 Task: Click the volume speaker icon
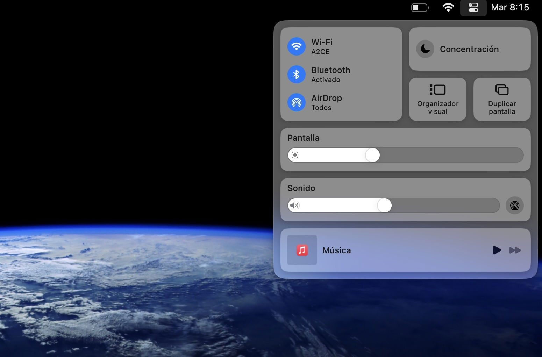(x=295, y=205)
